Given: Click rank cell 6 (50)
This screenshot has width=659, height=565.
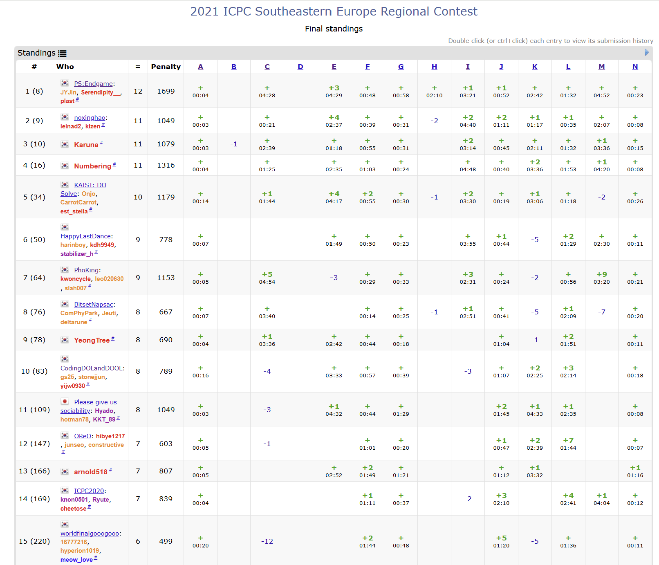Looking at the screenshot, I should point(34,240).
